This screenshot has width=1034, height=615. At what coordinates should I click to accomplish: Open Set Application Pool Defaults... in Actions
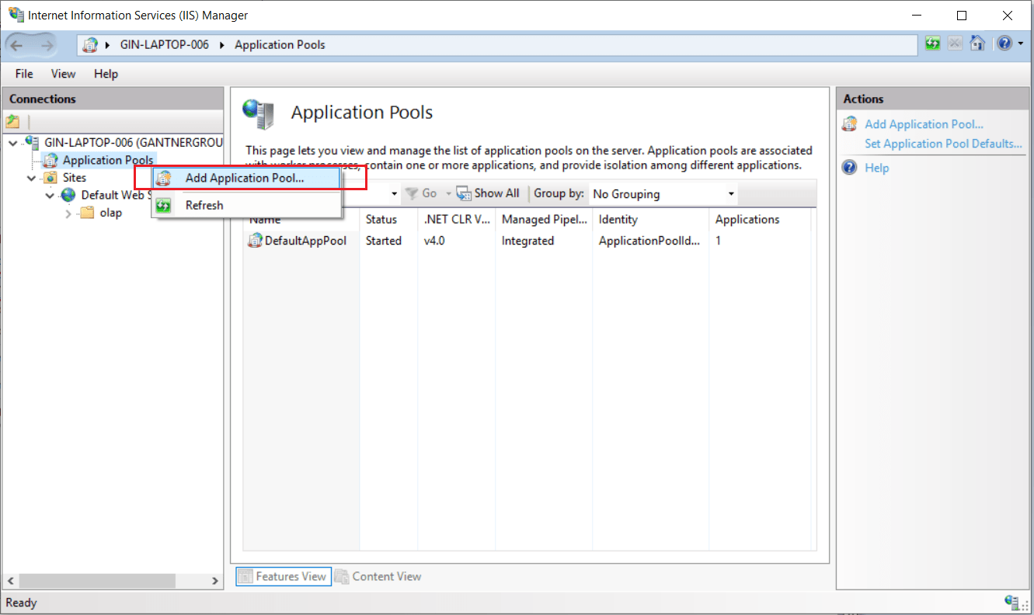[x=943, y=144]
